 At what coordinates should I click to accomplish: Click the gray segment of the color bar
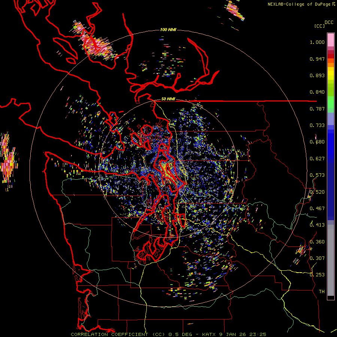click(x=331, y=260)
